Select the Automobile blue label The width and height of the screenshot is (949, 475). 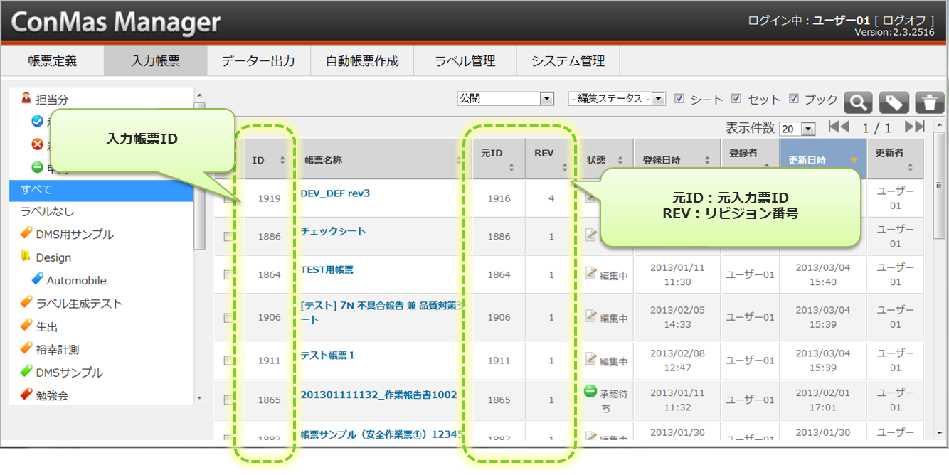(76, 280)
